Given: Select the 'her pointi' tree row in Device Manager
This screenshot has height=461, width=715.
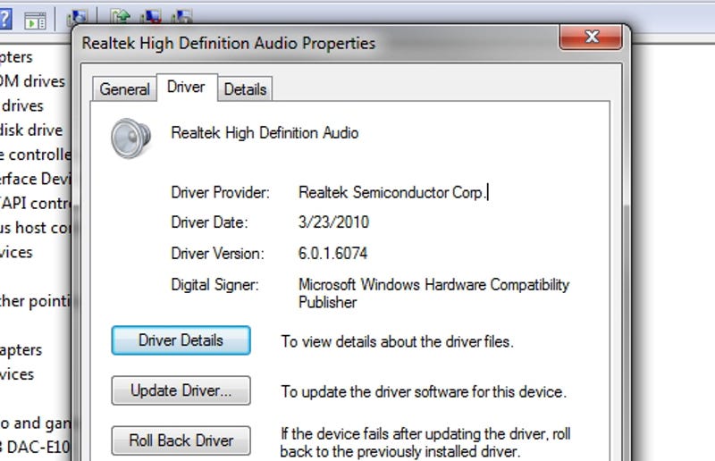Looking at the screenshot, I should pos(36,301).
